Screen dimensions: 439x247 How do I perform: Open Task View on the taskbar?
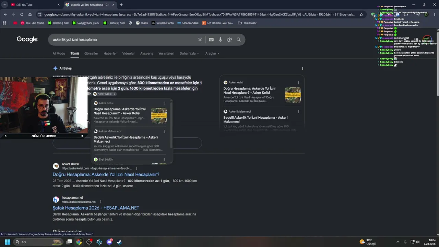pos(69,242)
